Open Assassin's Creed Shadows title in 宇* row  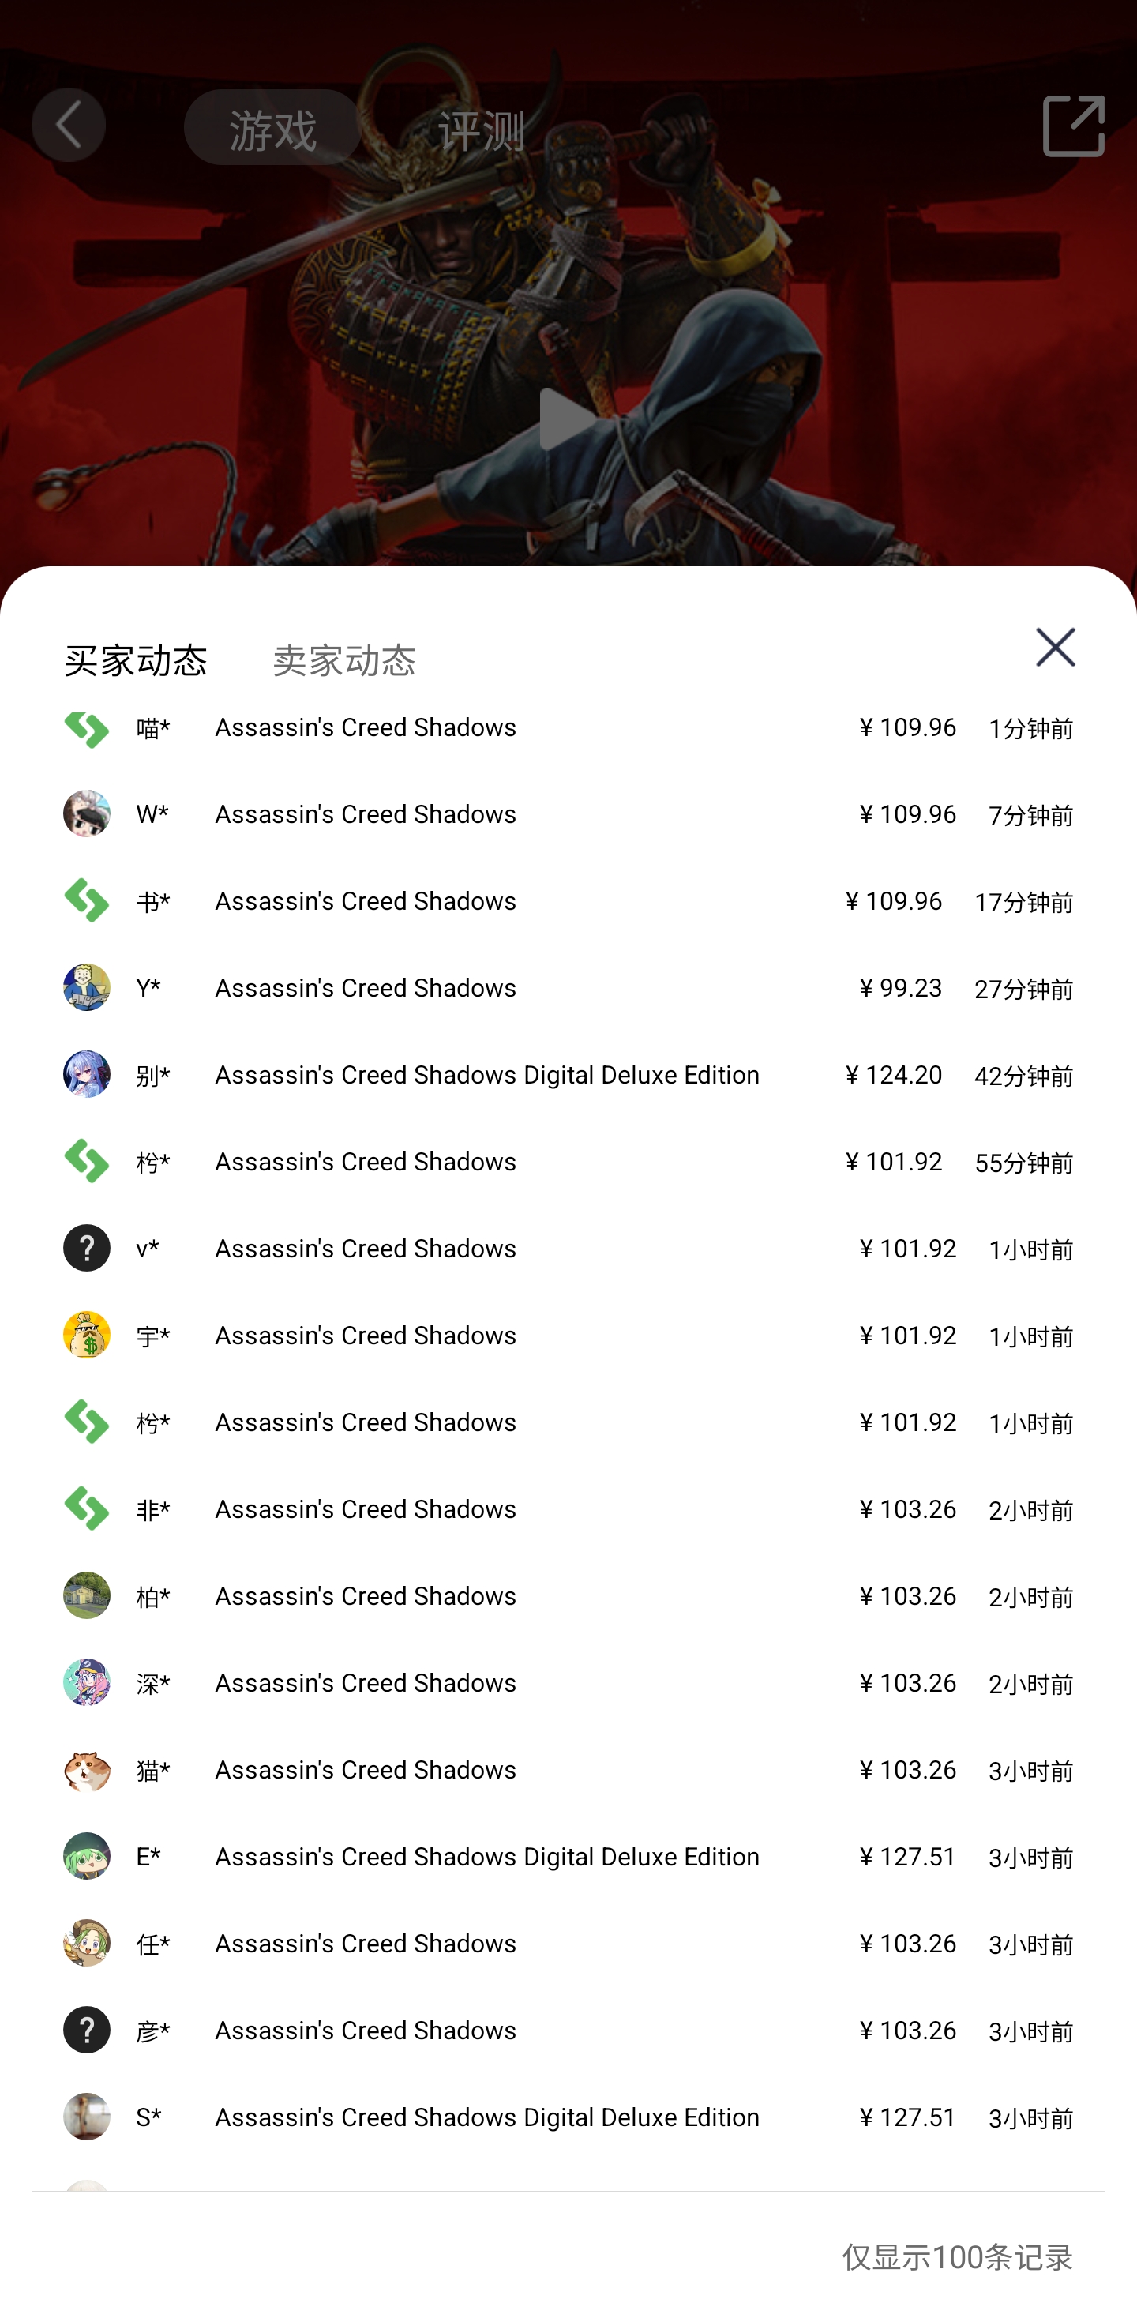366,1336
